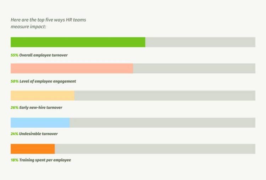
Task: Click the Training spent per employee text
Action: coord(45,160)
